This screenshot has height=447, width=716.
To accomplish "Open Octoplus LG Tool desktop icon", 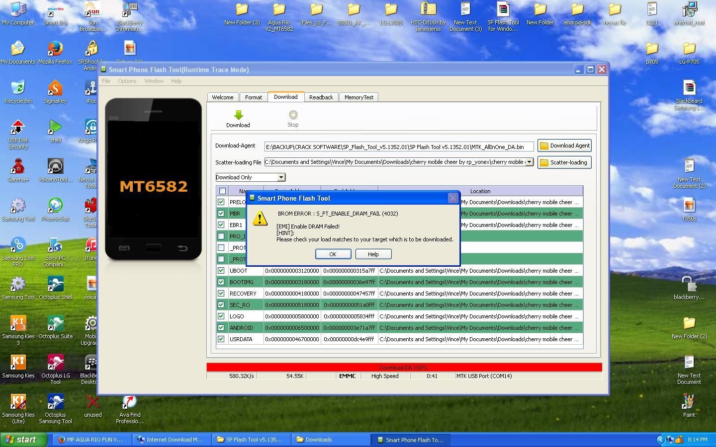I will point(55,370).
